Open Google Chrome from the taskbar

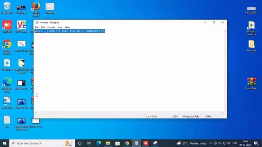(127, 143)
